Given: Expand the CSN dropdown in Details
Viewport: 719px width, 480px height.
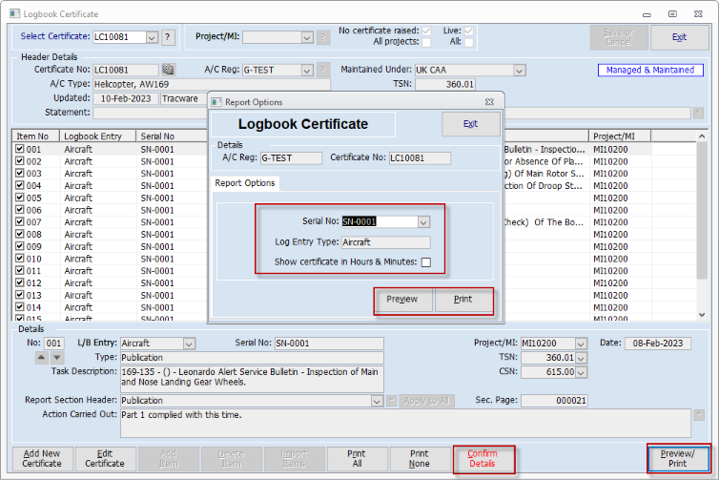Looking at the screenshot, I should point(581,372).
